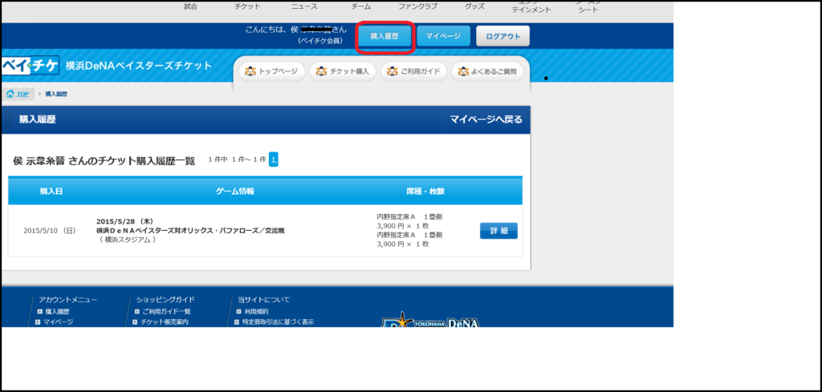Click the TOP breadcrumb link
The image size is (822, 392).
(22, 95)
